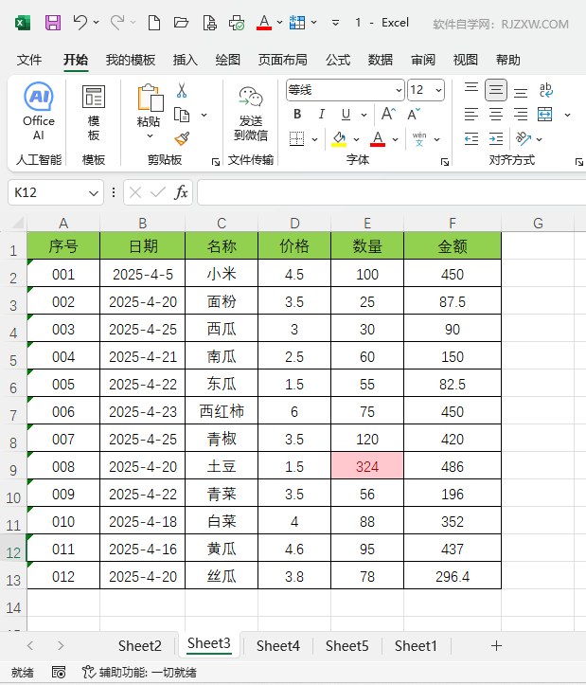Toggle underline formatting

(346, 115)
